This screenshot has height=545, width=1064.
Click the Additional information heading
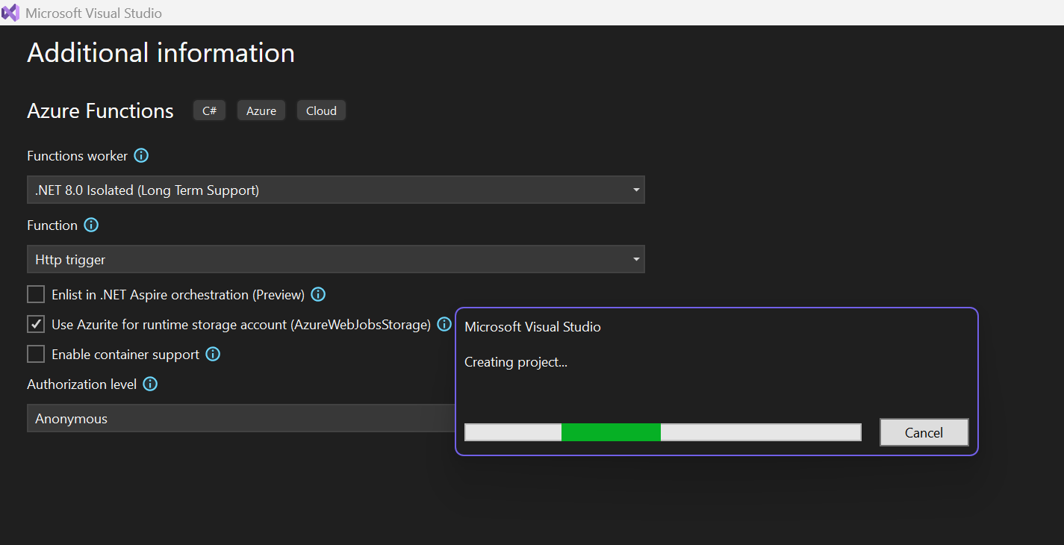tap(161, 53)
